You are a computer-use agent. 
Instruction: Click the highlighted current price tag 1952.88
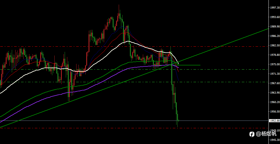click(275, 121)
